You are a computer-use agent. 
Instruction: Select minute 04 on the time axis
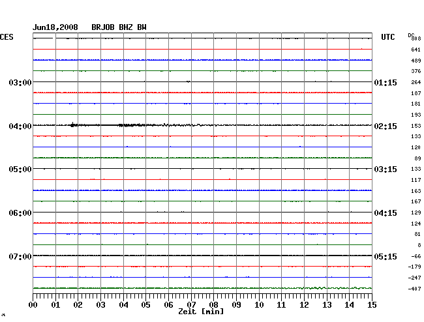click(123, 305)
